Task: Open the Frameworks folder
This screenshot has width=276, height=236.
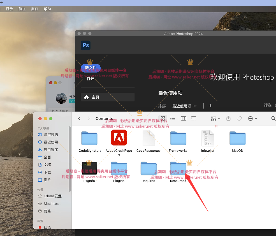Action: 178,138
